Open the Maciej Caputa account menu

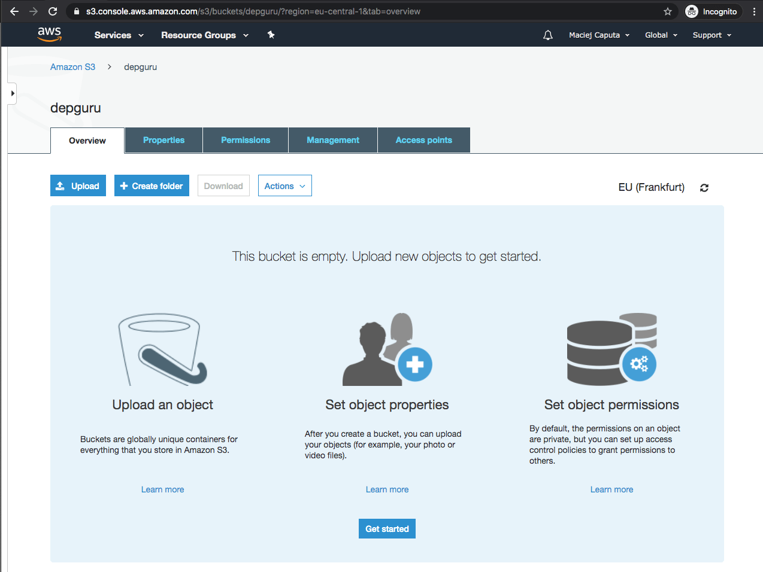(x=599, y=35)
